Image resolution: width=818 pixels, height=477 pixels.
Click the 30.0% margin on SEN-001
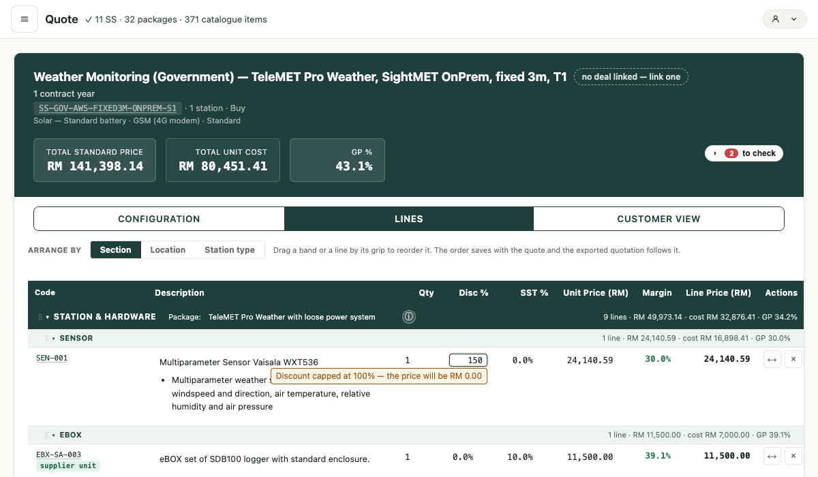pyautogui.click(x=658, y=359)
